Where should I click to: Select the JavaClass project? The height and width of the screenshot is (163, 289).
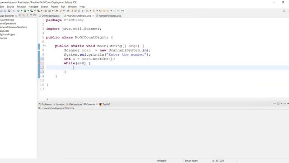pos(5,31)
